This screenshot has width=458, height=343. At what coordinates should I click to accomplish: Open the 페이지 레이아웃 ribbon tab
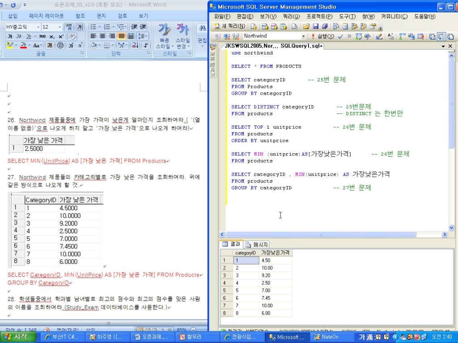point(46,16)
